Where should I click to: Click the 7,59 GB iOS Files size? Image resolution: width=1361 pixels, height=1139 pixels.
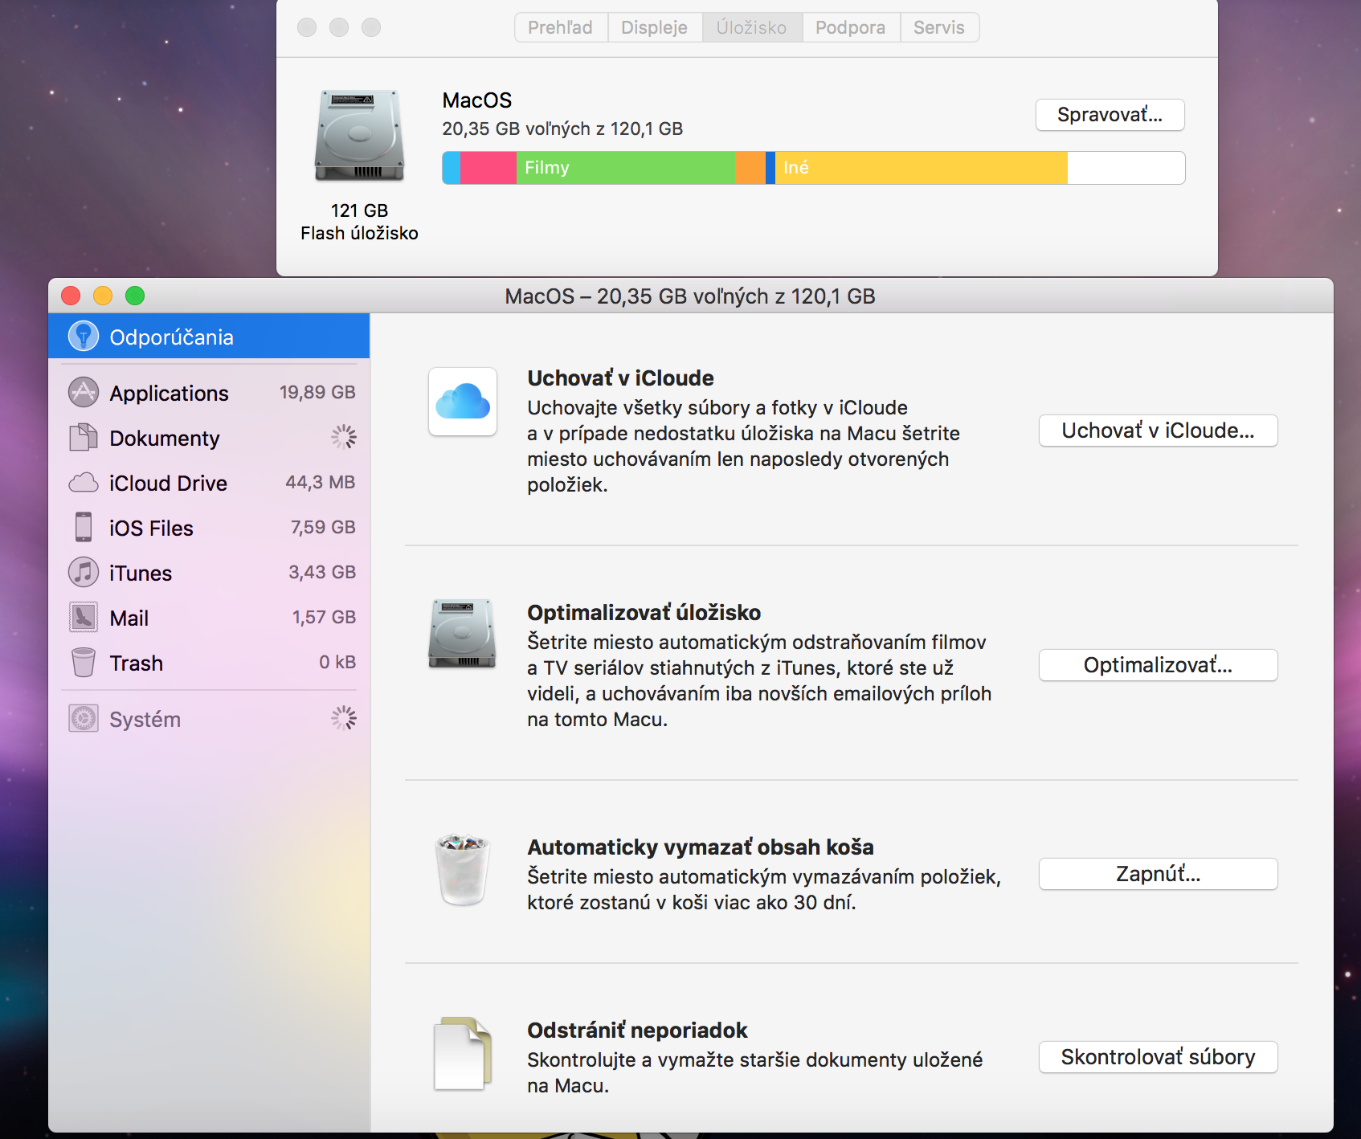click(323, 527)
